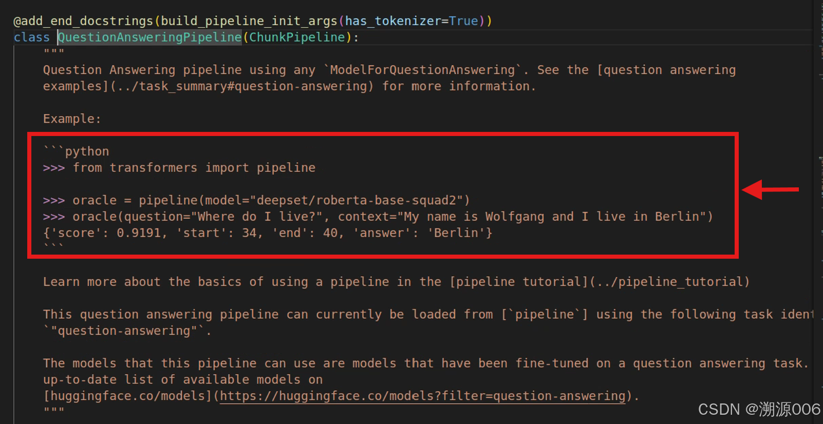Viewport: 823px width, 424px height.
Task: Click the @add_end_docstrings decorator
Action: click(x=83, y=21)
